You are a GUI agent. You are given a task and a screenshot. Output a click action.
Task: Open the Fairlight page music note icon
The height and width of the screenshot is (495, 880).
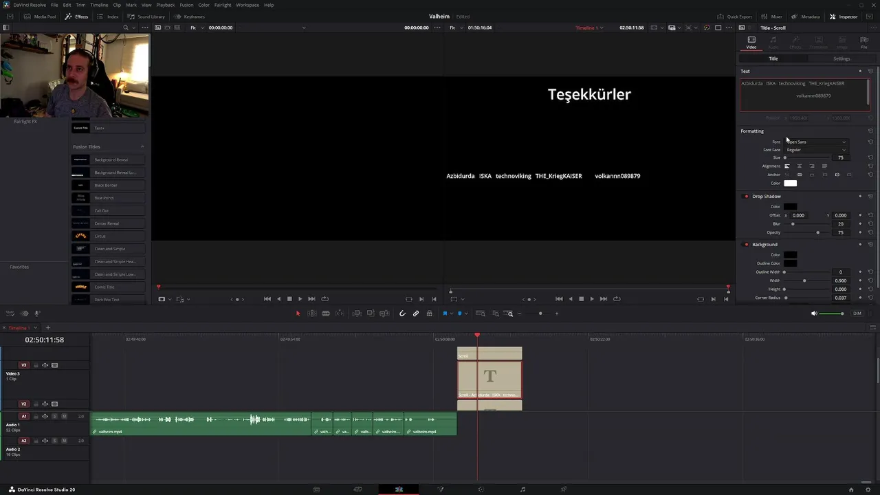(522, 489)
